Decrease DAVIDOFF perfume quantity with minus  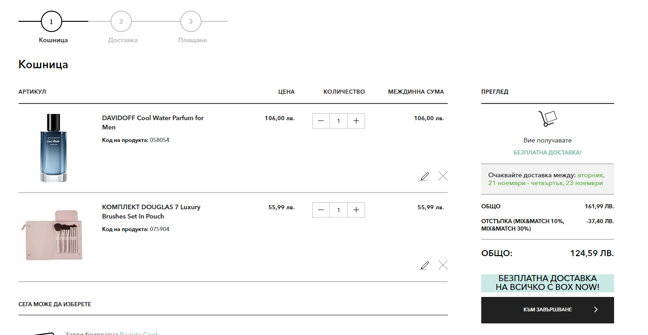click(321, 121)
